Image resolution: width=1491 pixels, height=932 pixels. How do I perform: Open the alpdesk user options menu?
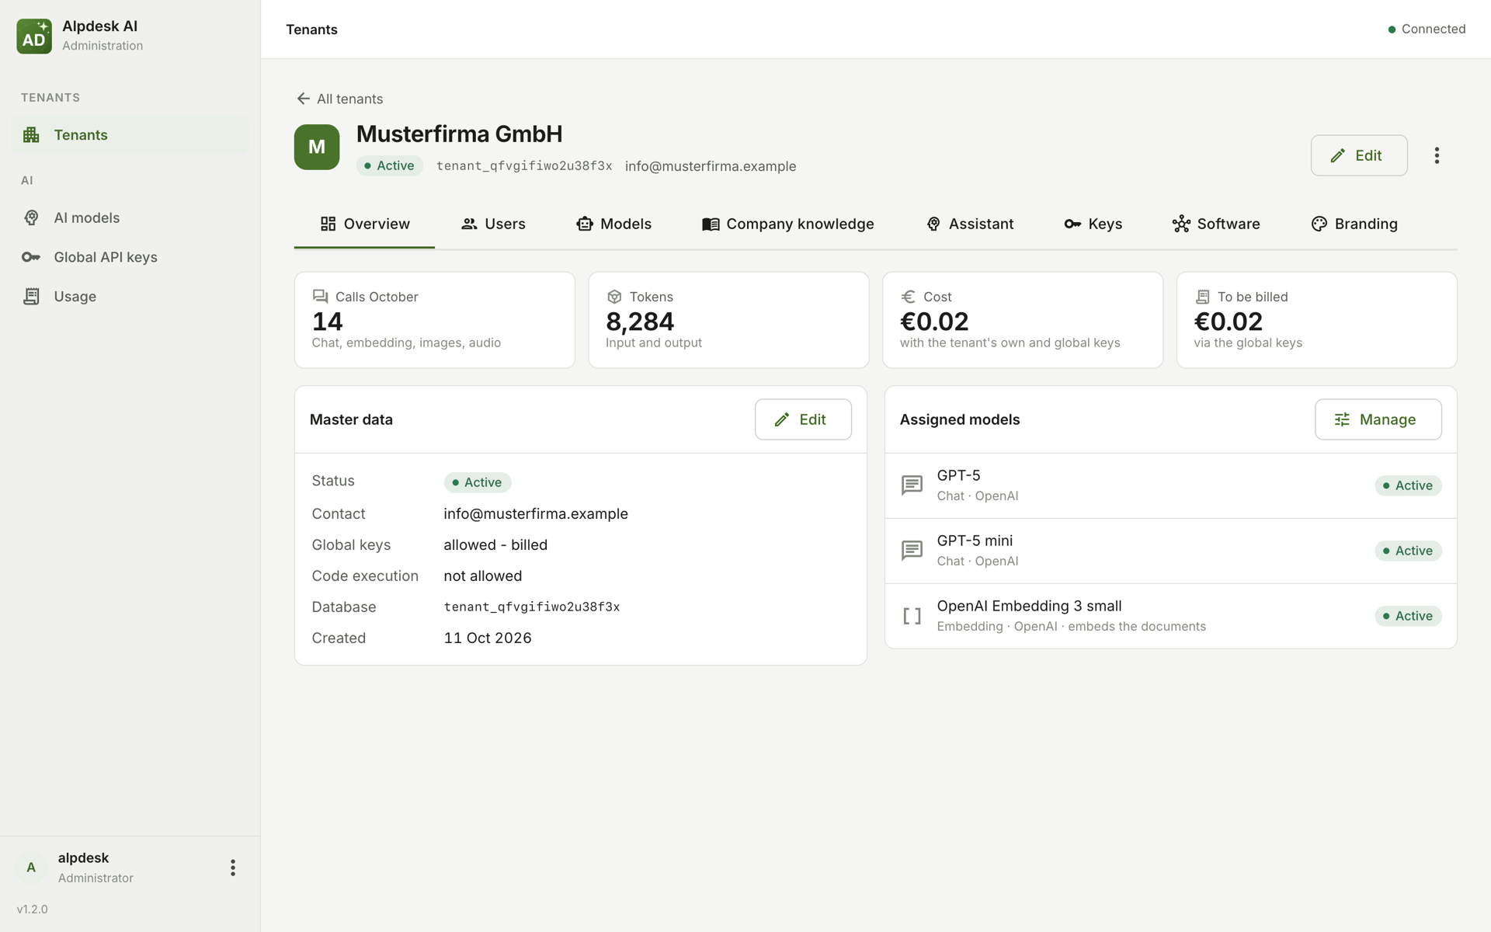[232, 868]
